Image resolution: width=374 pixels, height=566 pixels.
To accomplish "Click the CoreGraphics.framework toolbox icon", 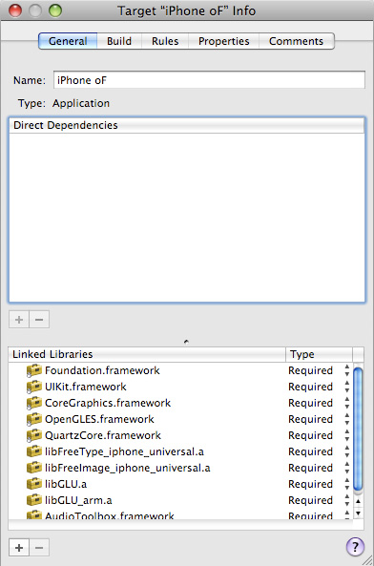I will tap(34, 403).
